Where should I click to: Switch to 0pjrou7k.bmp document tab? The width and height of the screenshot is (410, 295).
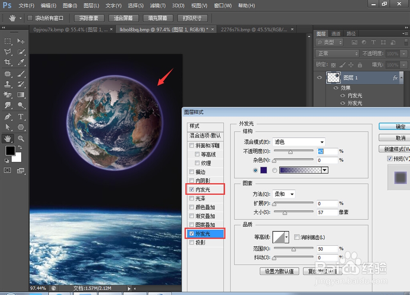coord(71,30)
